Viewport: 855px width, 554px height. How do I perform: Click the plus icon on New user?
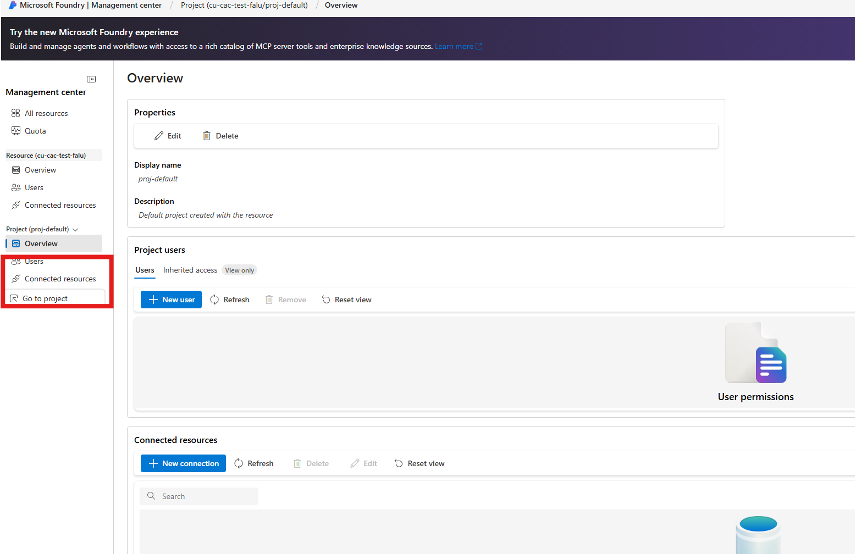(x=153, y=300)
